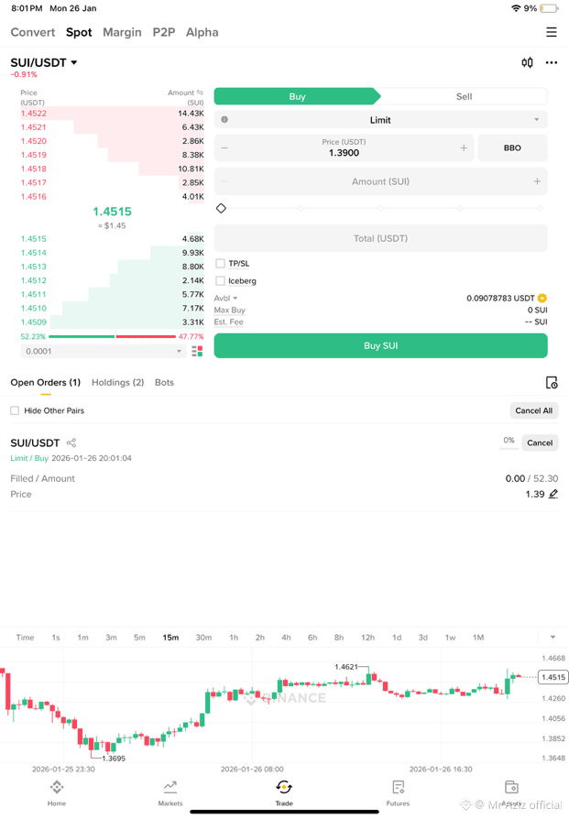Open the Limit order type dropdown
Viewport: 569px width, 819px height.
tap(381, 120)
